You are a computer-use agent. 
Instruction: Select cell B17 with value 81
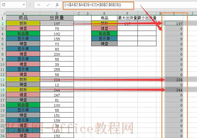[x=57, y=100]
